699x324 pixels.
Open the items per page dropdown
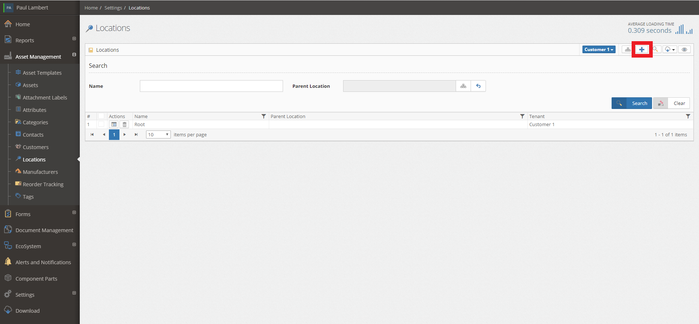click(x=158, y=134)
